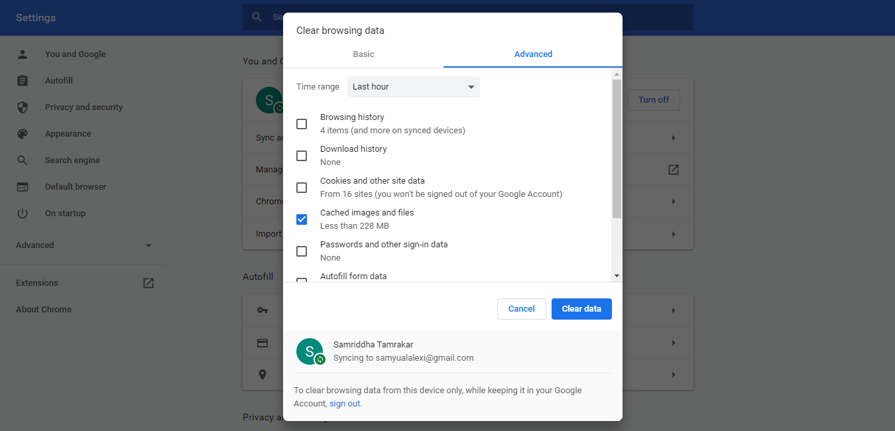Viewport: 895px width, 431px height.
Task: Check Passwords and other sign-in data
Action: point(302,251)
